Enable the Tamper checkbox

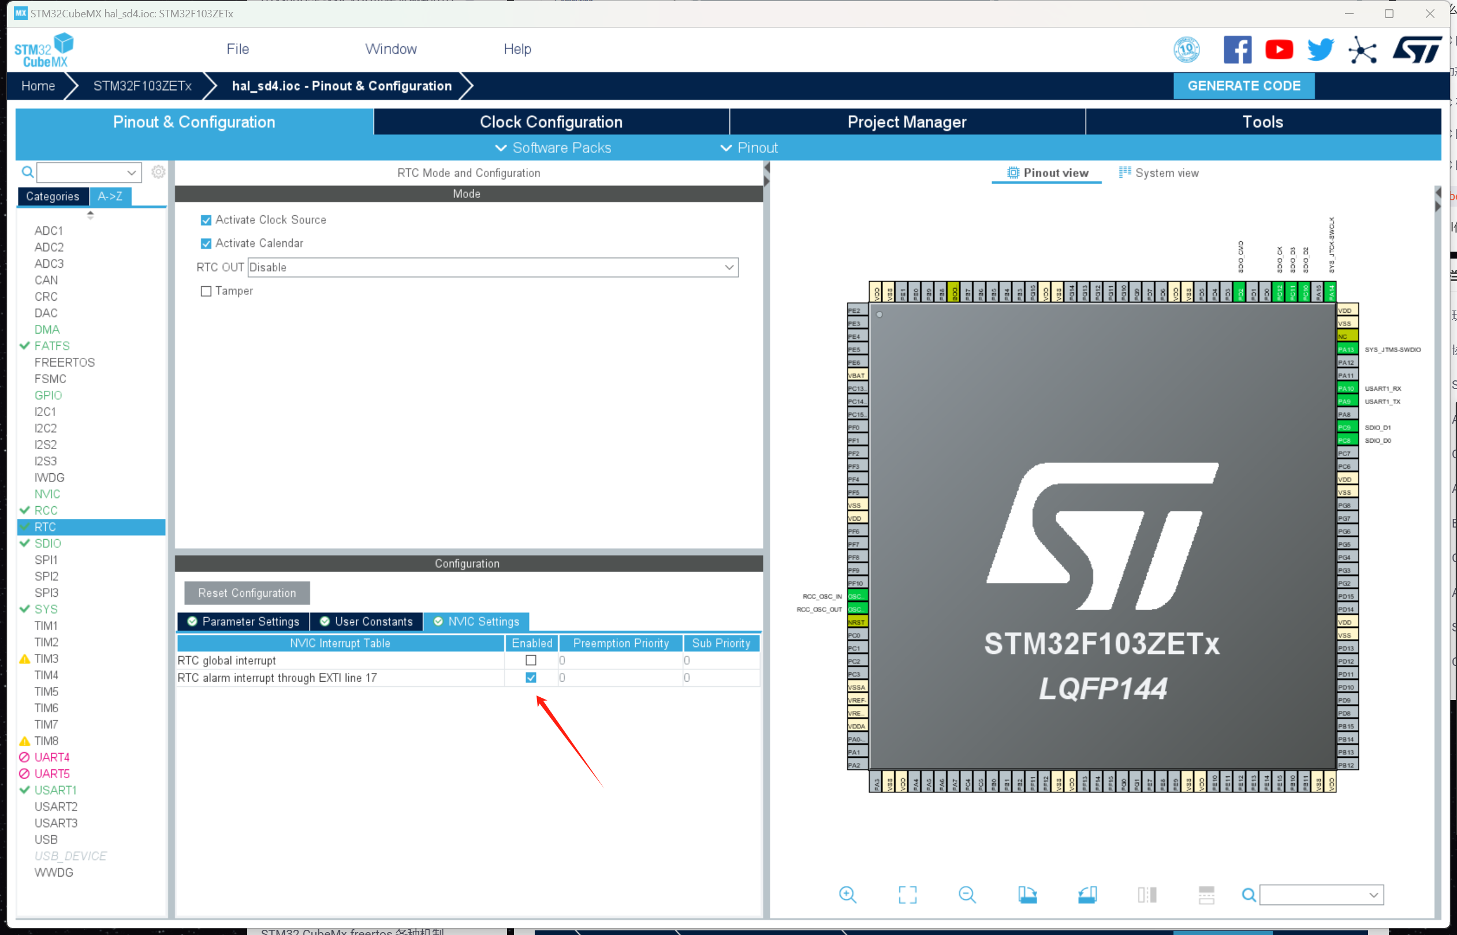tap(206, 291)
